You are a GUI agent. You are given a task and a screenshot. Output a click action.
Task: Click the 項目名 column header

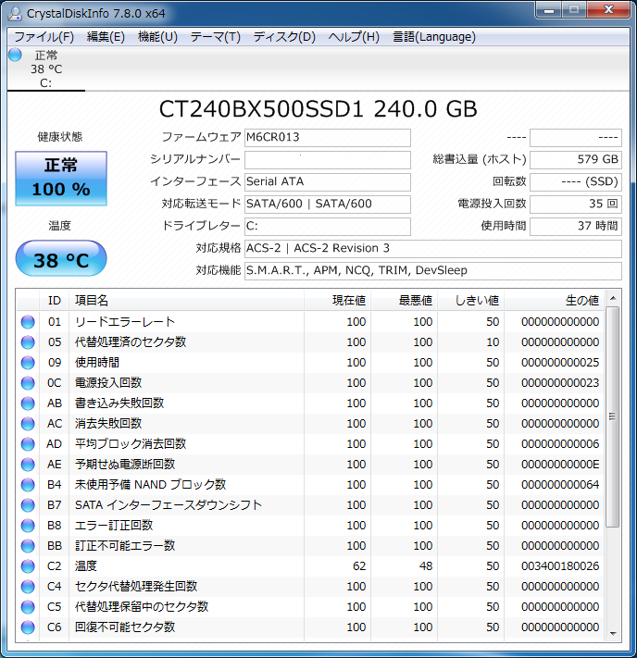(186, 301)
